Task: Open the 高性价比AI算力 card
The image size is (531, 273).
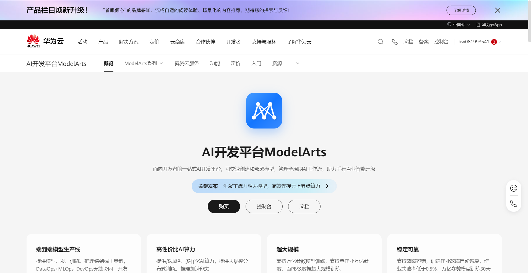Action: (204, 253)
